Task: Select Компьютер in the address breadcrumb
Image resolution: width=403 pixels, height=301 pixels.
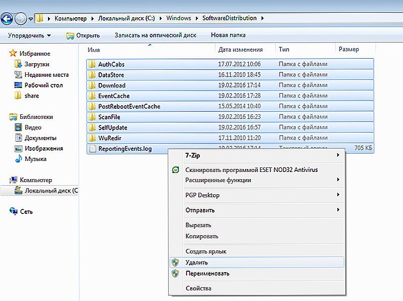Action: click(x=70, y=18)
